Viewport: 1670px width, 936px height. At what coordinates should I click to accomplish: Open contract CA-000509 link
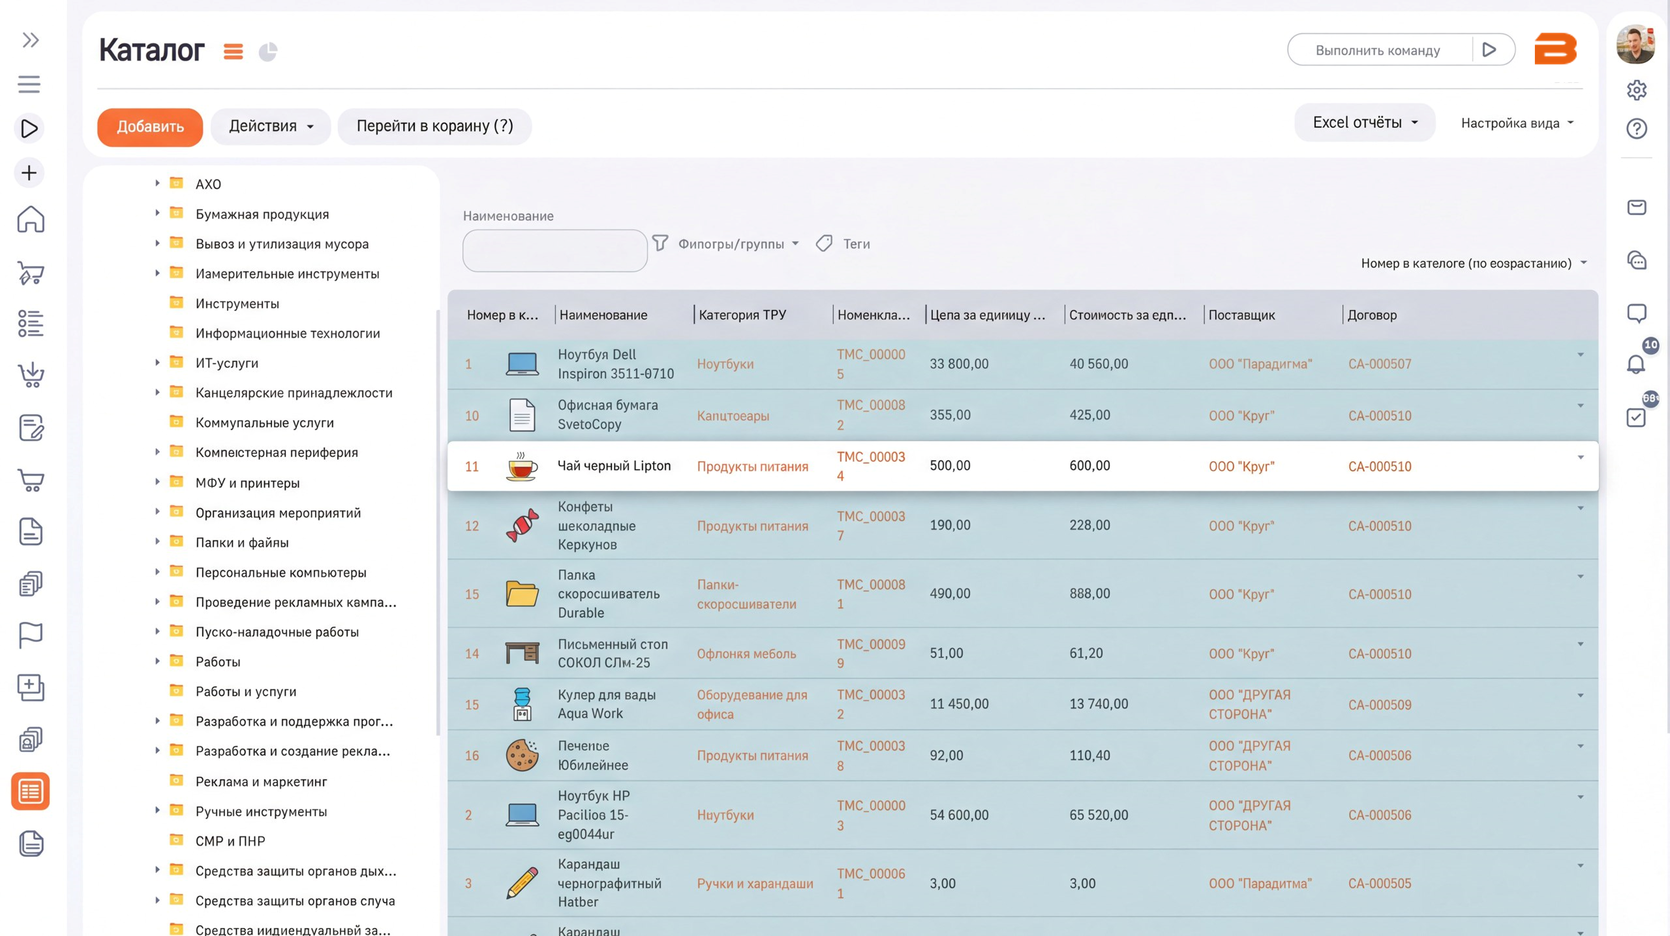pyautogui.click(x=1380, y=704)
